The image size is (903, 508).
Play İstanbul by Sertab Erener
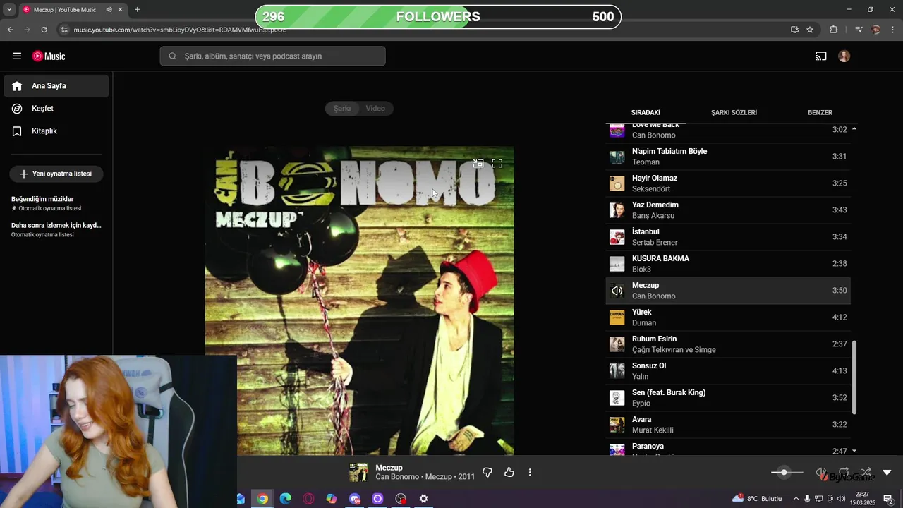[728, 237]
